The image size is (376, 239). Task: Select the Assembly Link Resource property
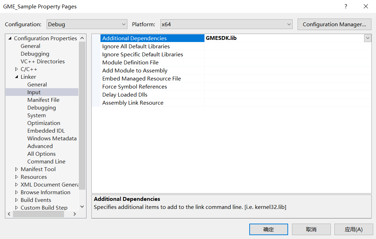pyautogui.click(x=133, y=103)
